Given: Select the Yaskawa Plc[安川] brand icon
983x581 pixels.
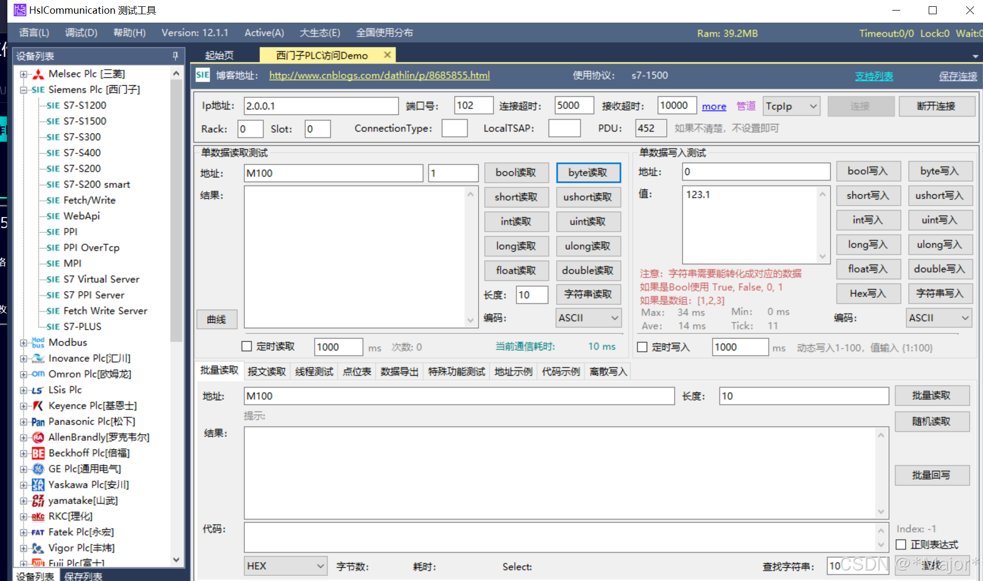Looking at the screenshot, I should click(x=37, y=485).
